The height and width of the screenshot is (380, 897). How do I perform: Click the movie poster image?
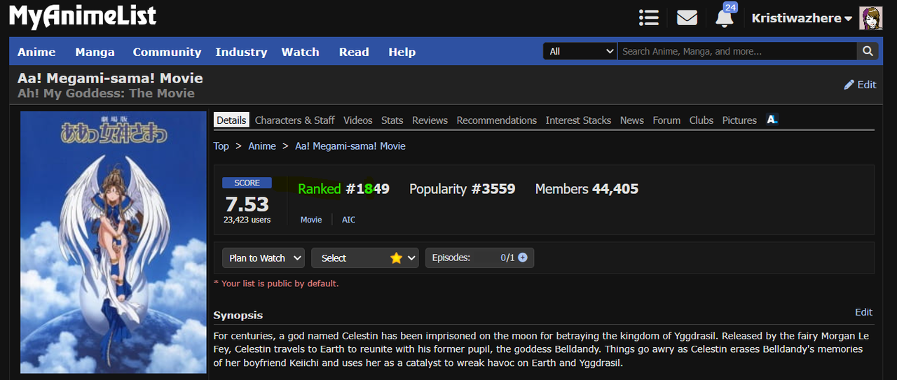coord(114,242)
